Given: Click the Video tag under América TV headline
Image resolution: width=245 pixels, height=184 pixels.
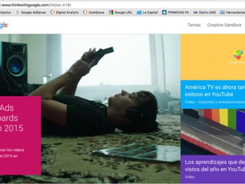Looking at the screenshot, I should (190, 102).
